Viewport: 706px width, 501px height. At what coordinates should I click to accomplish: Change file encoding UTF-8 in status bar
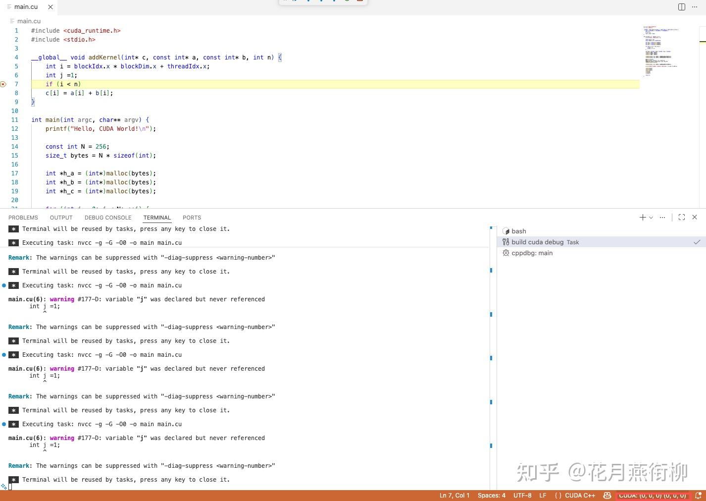click(522, 496)
